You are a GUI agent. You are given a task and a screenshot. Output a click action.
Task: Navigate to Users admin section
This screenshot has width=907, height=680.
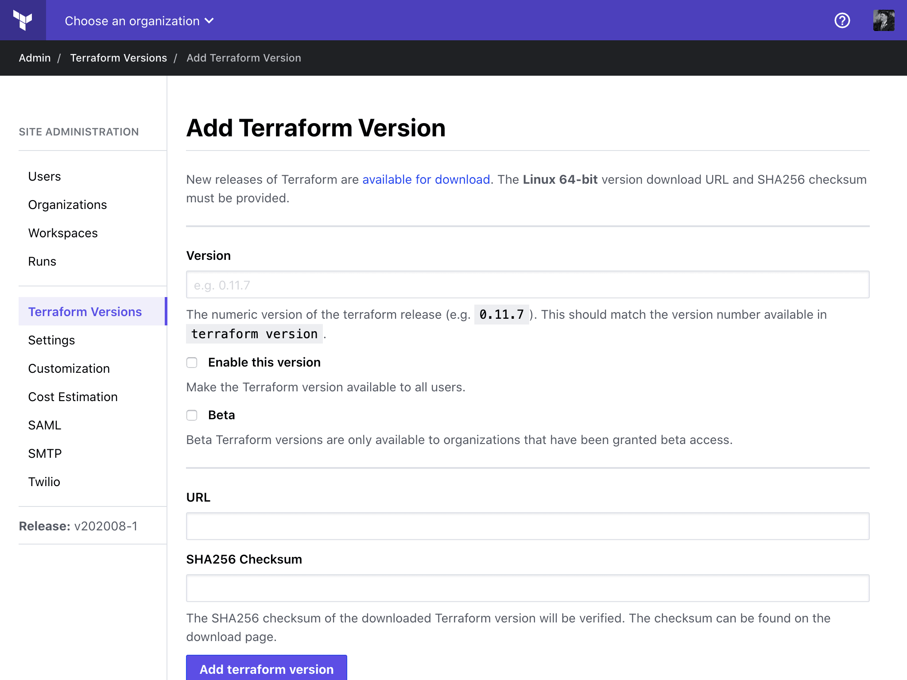(44, 177)
